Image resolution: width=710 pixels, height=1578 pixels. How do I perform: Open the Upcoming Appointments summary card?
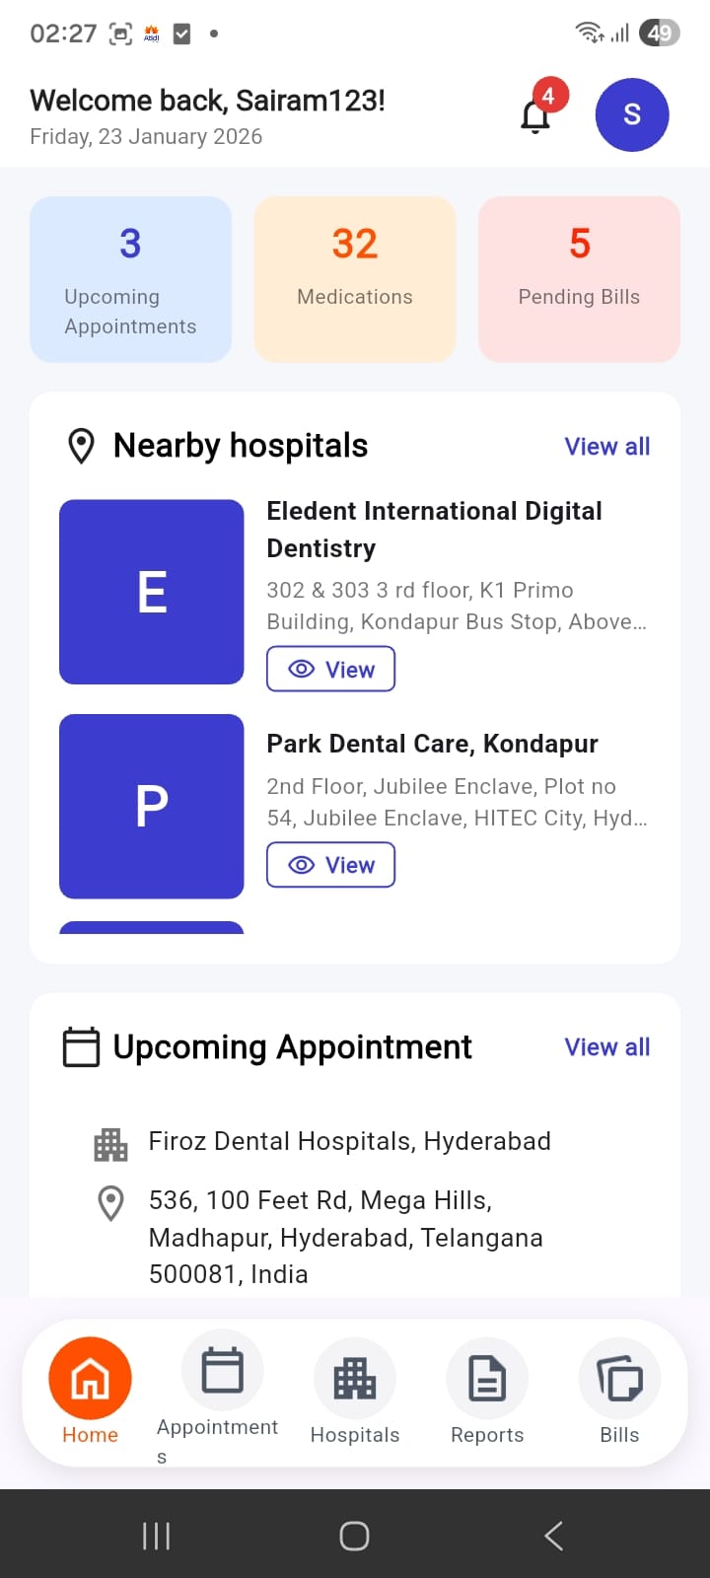pos(130,279)
